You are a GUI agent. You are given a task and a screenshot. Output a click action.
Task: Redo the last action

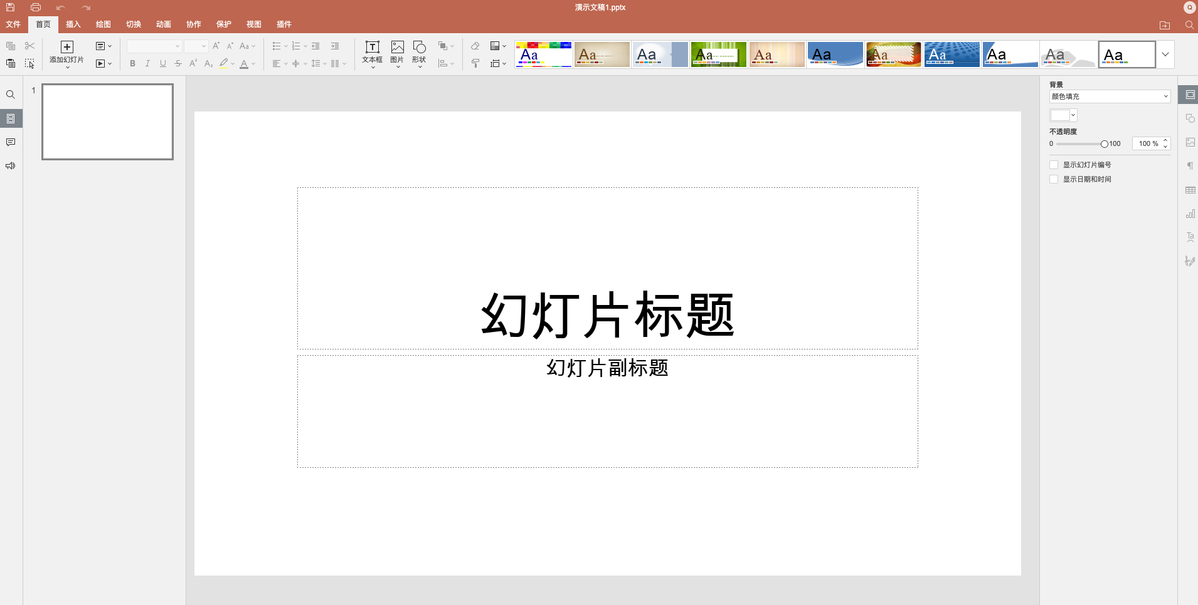click(x=86, y=8)
